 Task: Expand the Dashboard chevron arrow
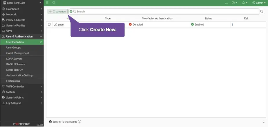click(x=41, y=9)
